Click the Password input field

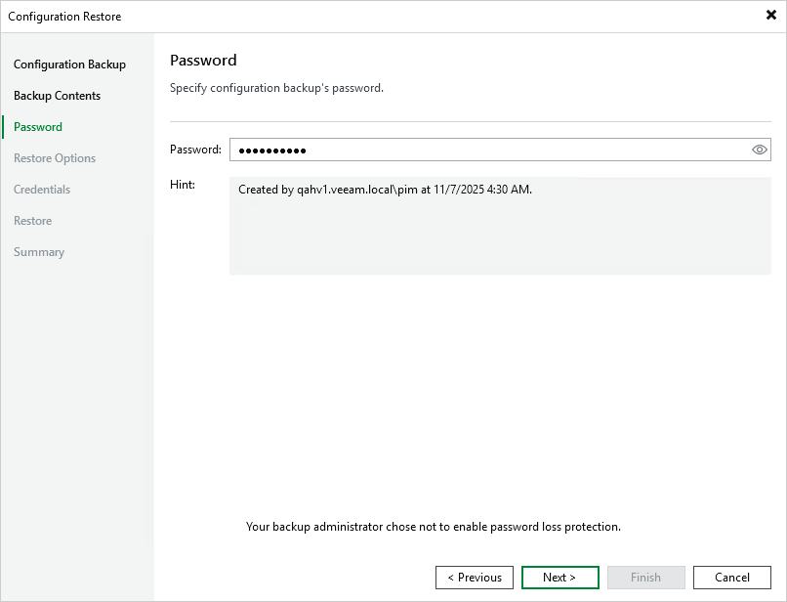500,150
